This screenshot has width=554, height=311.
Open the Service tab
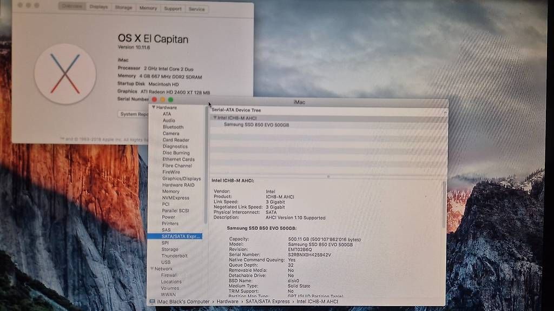pyautogui.click(x=196, y=9)
